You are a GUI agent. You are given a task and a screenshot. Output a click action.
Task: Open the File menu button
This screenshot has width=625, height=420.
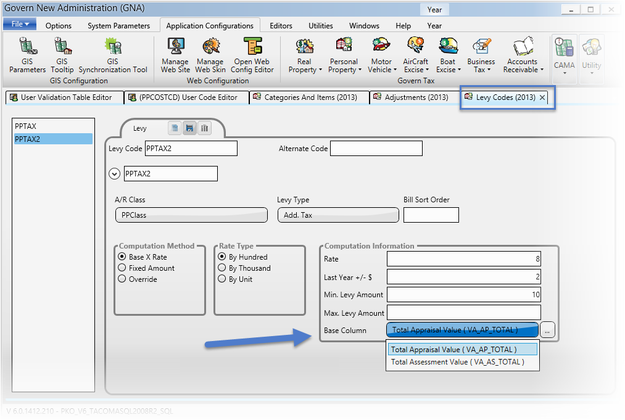point(20,24)
